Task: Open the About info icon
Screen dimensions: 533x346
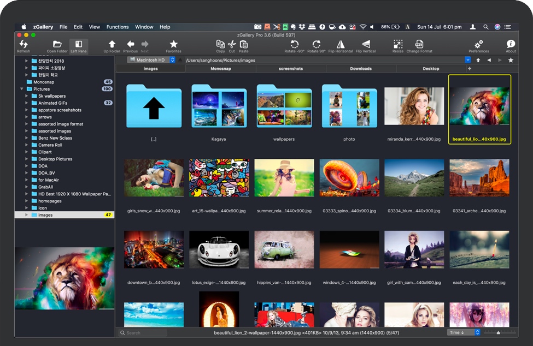Action: pyautogui.click(x=511, y=44)
